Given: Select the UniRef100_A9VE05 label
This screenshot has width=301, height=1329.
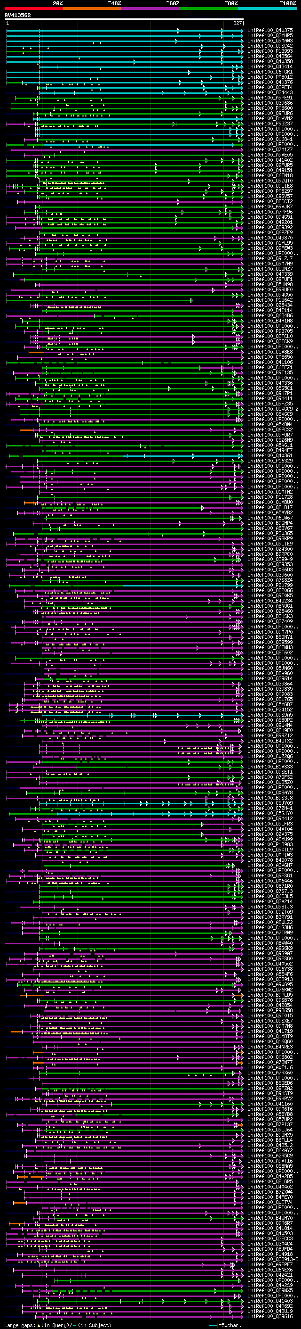Looking at the screenshot, I should click(270, 155).
